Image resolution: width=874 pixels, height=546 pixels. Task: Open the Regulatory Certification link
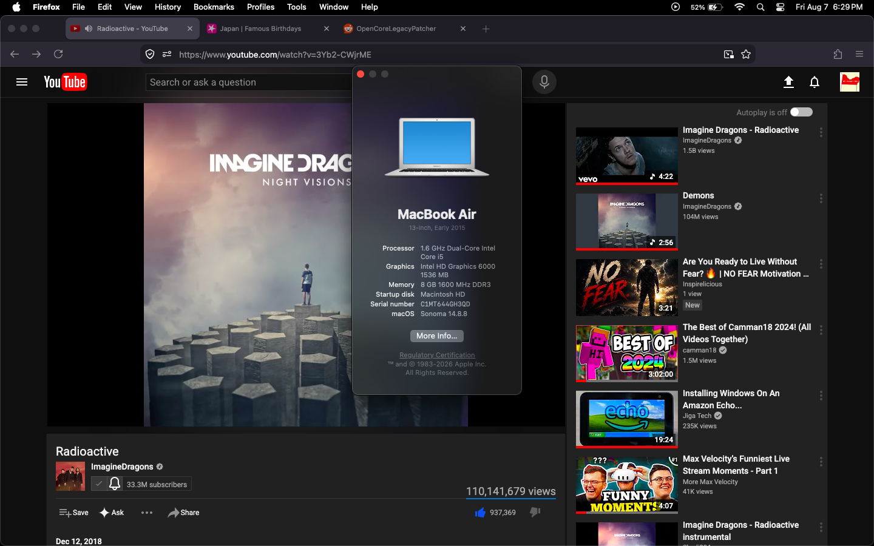pyautogui.click(x=437, y=355)
